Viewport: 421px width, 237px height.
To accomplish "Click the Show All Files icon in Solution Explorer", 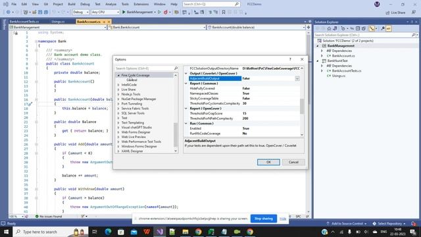I will point(364,28).
